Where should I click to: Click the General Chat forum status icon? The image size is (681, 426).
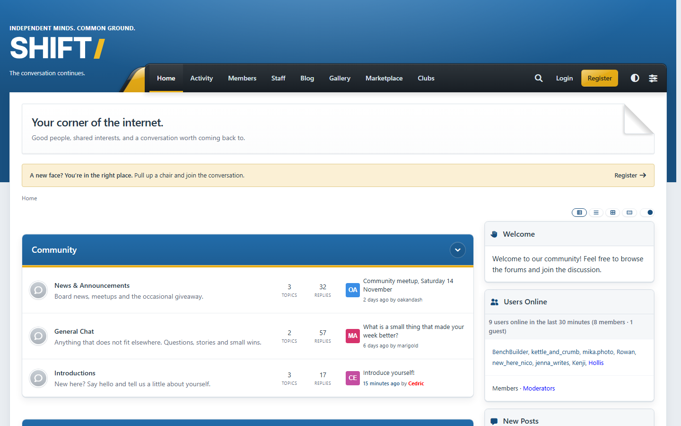(x=38, y=336)
